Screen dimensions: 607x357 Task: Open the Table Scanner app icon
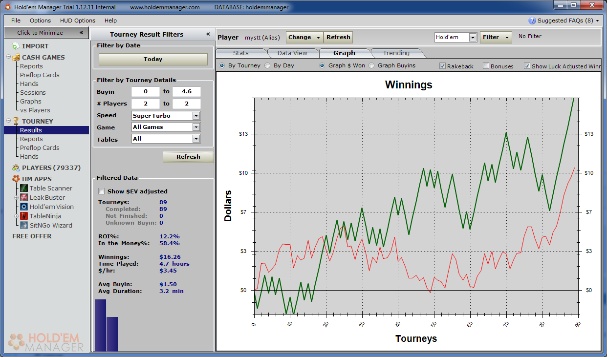pos(24,189)
